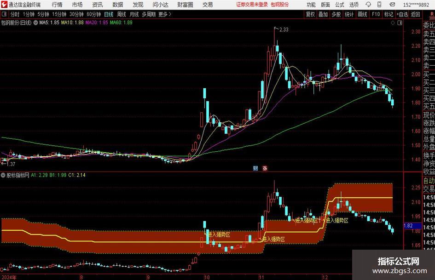435x280 pixels.
Task: Add stock via +自选 button
Action: point(402,14)
